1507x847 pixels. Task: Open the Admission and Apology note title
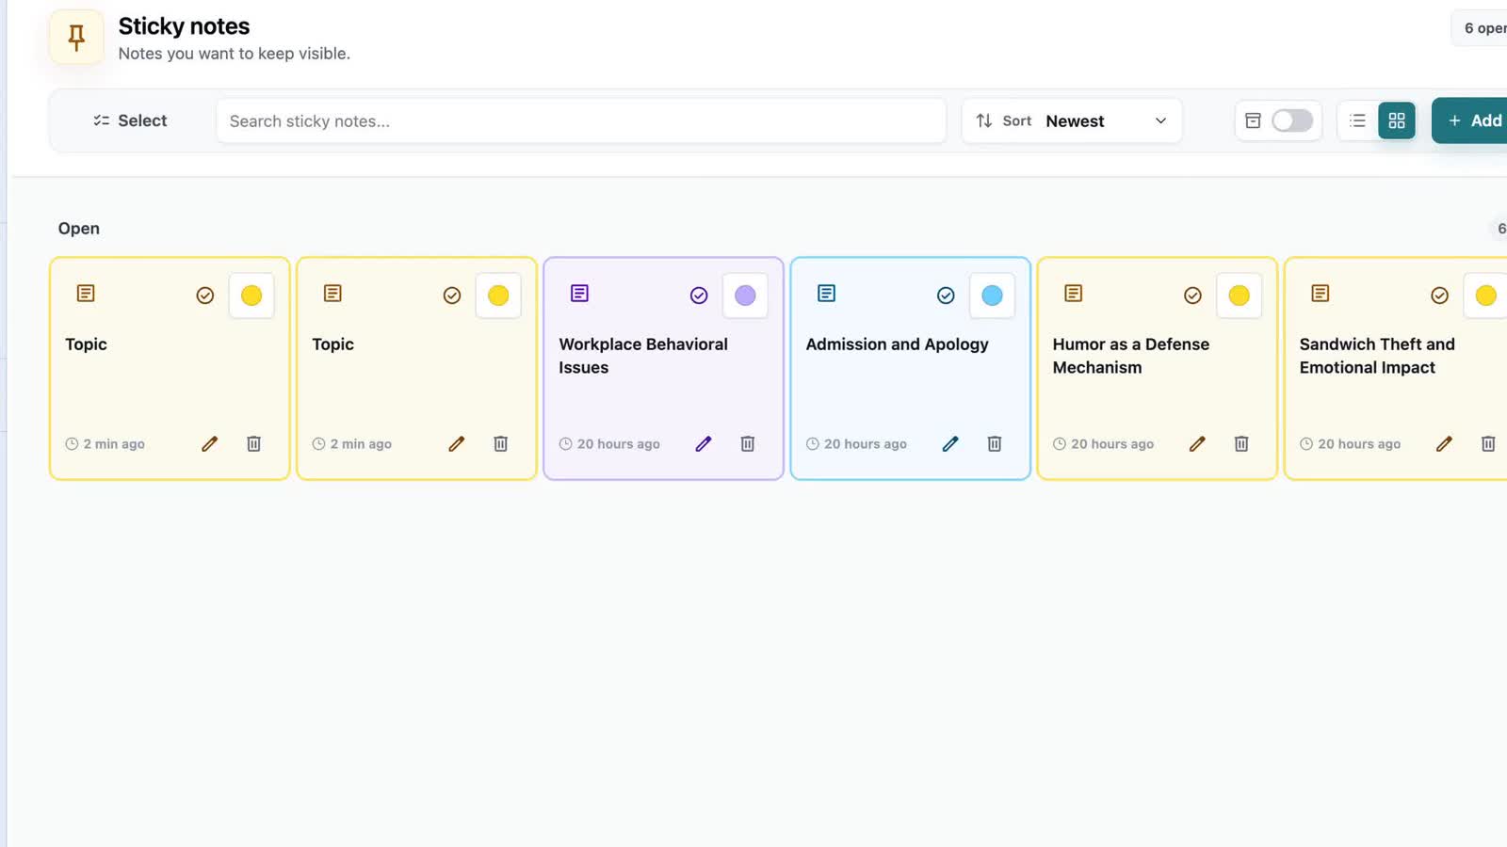click(897, 344)
